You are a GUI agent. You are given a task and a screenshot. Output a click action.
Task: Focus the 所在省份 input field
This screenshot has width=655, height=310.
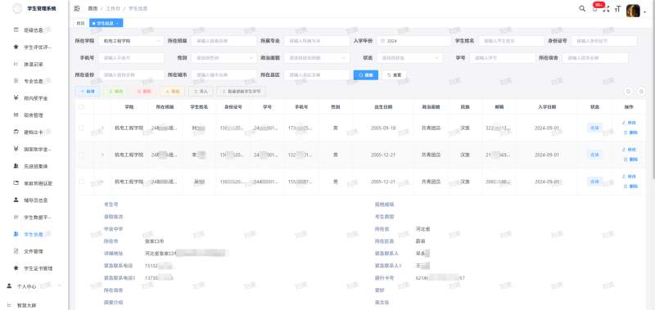click(131, 75)
